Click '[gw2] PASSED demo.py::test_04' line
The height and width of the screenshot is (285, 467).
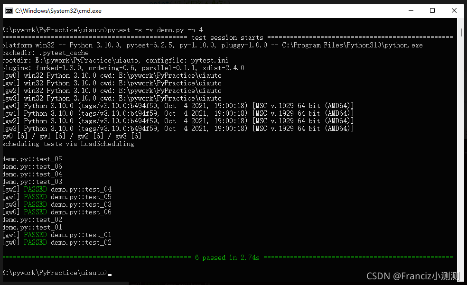coord(57,190)
